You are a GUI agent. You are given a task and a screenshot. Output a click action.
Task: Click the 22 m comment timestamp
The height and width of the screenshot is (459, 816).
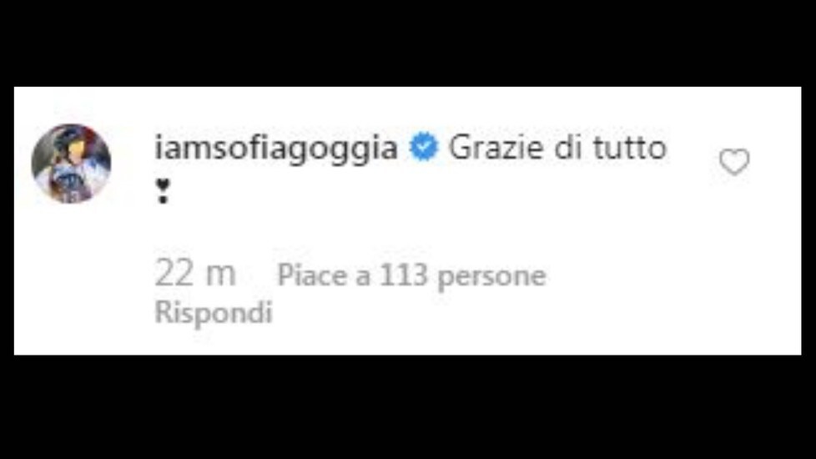click(x=195, y=274)
